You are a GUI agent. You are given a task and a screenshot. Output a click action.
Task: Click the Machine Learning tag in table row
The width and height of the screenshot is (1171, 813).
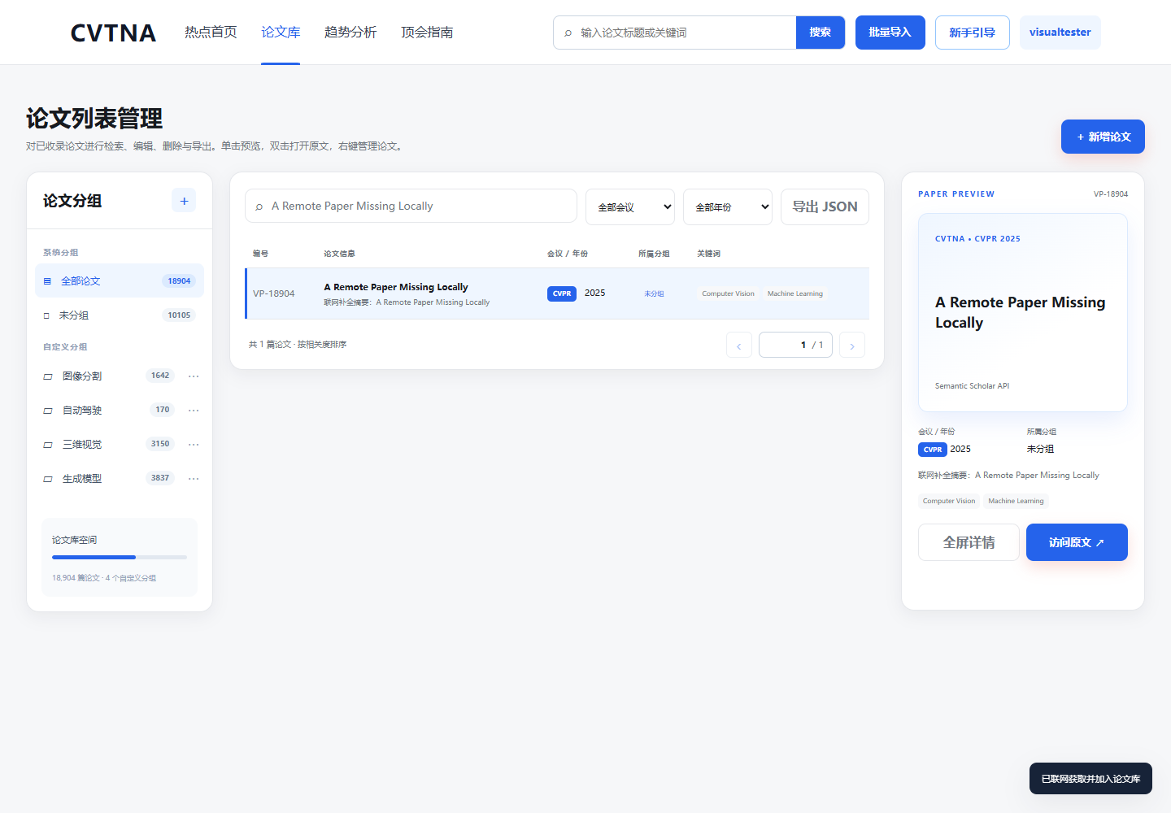point(795,293)
